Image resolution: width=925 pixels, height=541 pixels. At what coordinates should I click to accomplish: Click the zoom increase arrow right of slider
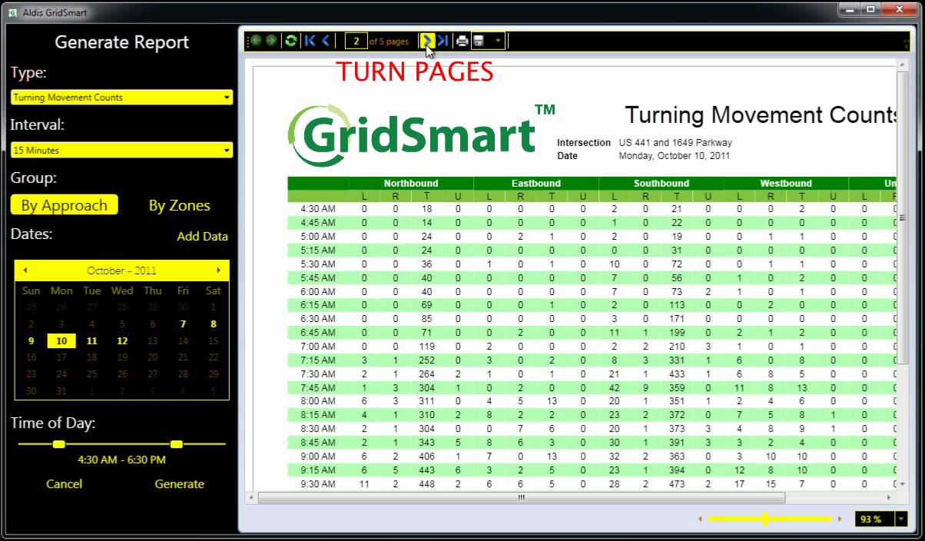point(840,519)
